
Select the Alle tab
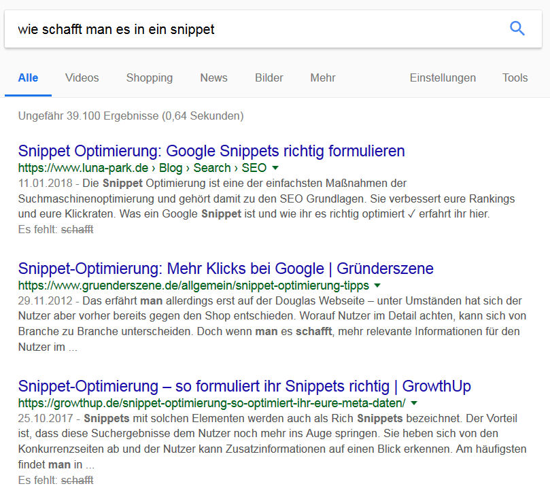[x=28, y=77]
